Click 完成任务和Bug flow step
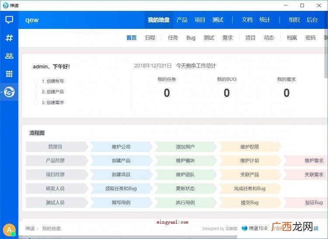Viewport: 328px width, 239px height. [250, 188]
